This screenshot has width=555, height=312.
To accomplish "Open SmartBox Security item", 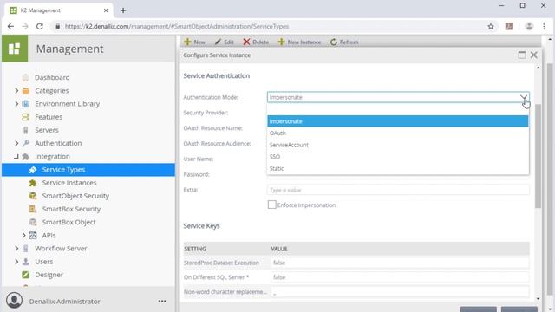I will click(x=71, y=209).
